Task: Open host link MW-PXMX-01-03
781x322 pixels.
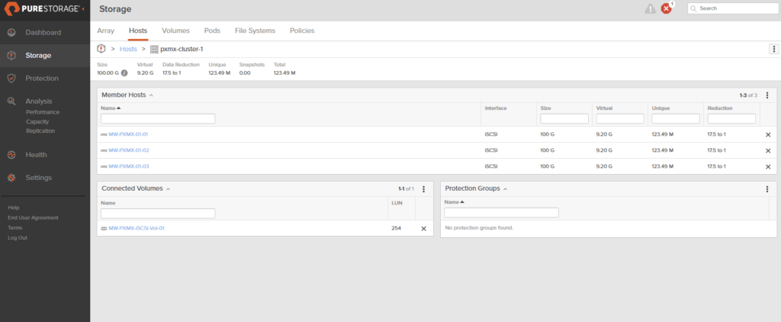Action: tap(129, 166)
